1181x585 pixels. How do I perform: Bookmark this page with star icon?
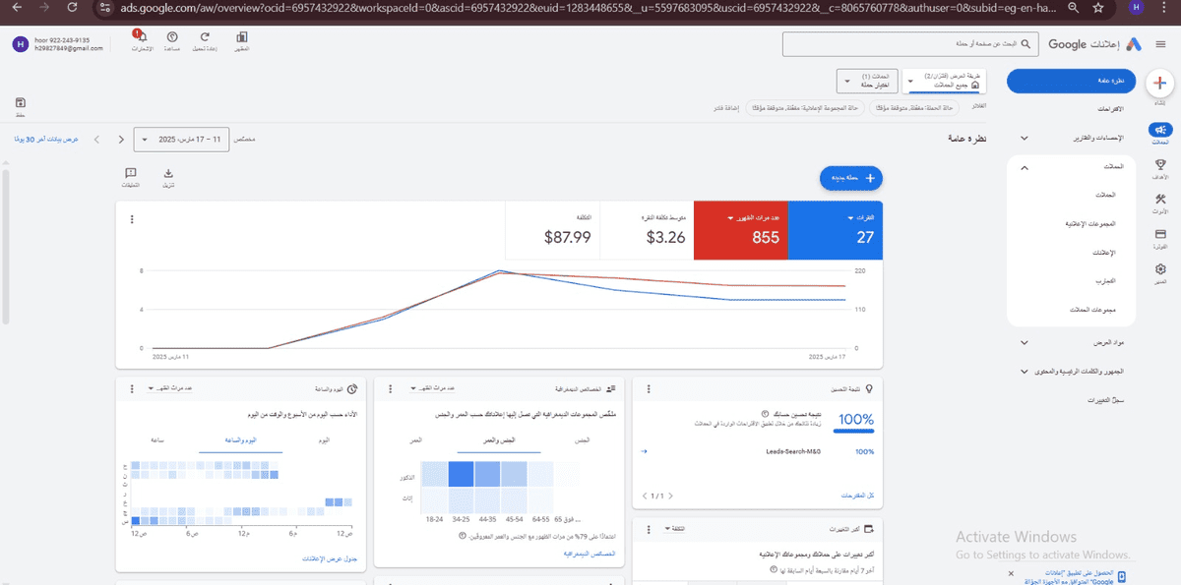coord(1097,7)
